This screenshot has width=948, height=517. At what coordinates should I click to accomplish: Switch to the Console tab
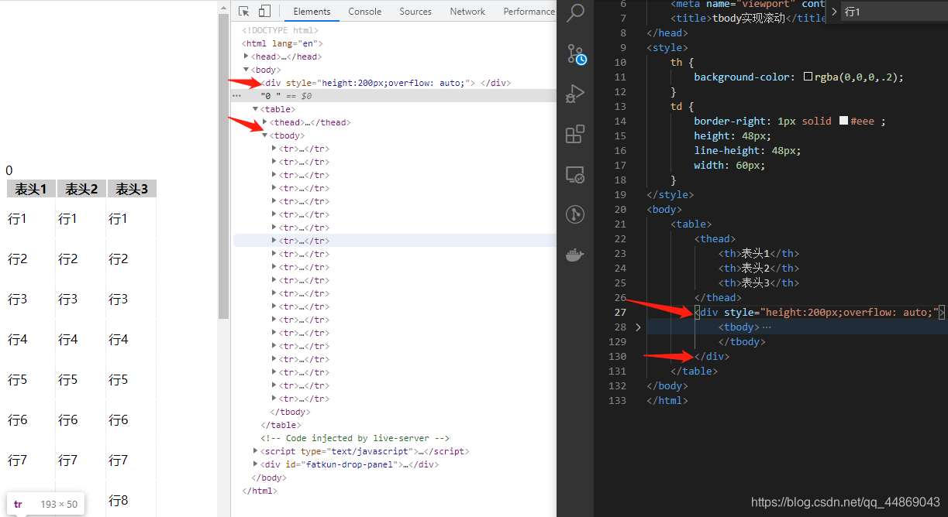[364, 11]
